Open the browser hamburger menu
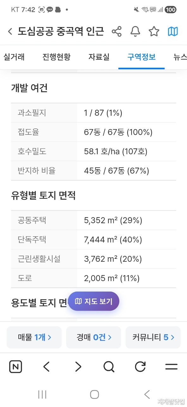 pos(171,367)
